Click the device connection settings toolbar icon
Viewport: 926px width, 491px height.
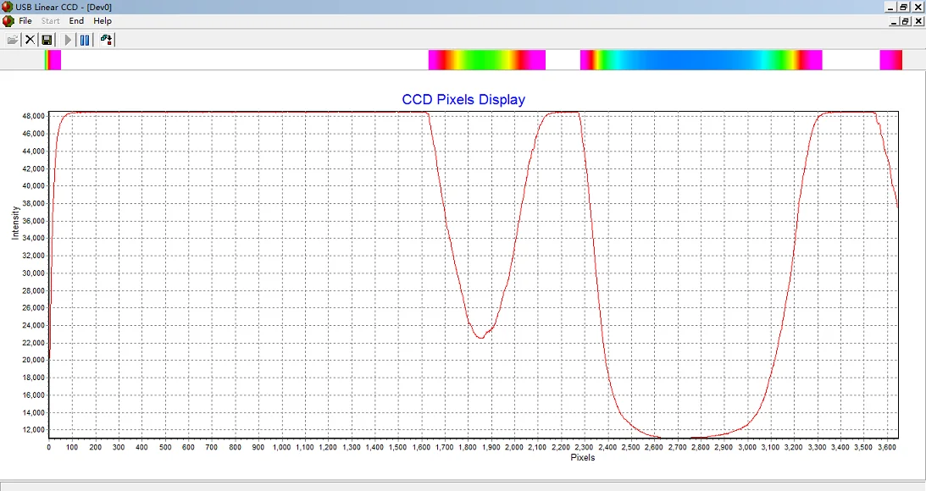pyautogui.click(x=106, y=40)
